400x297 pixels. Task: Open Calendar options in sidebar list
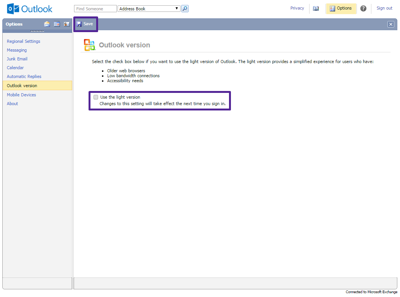15,68
